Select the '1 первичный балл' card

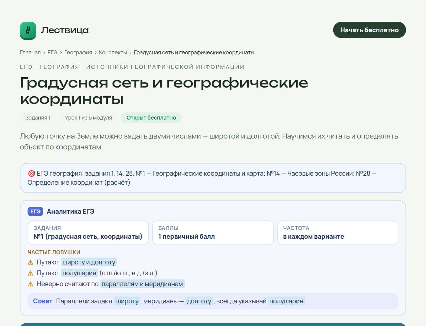213,233
